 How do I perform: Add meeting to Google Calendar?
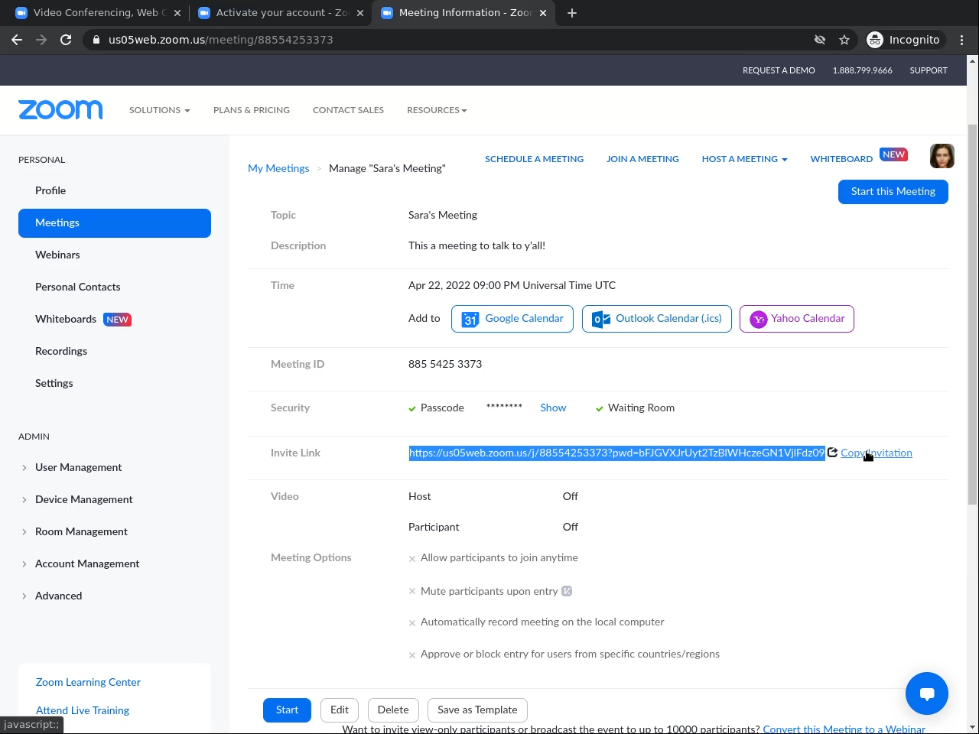(x=512, y=319)
